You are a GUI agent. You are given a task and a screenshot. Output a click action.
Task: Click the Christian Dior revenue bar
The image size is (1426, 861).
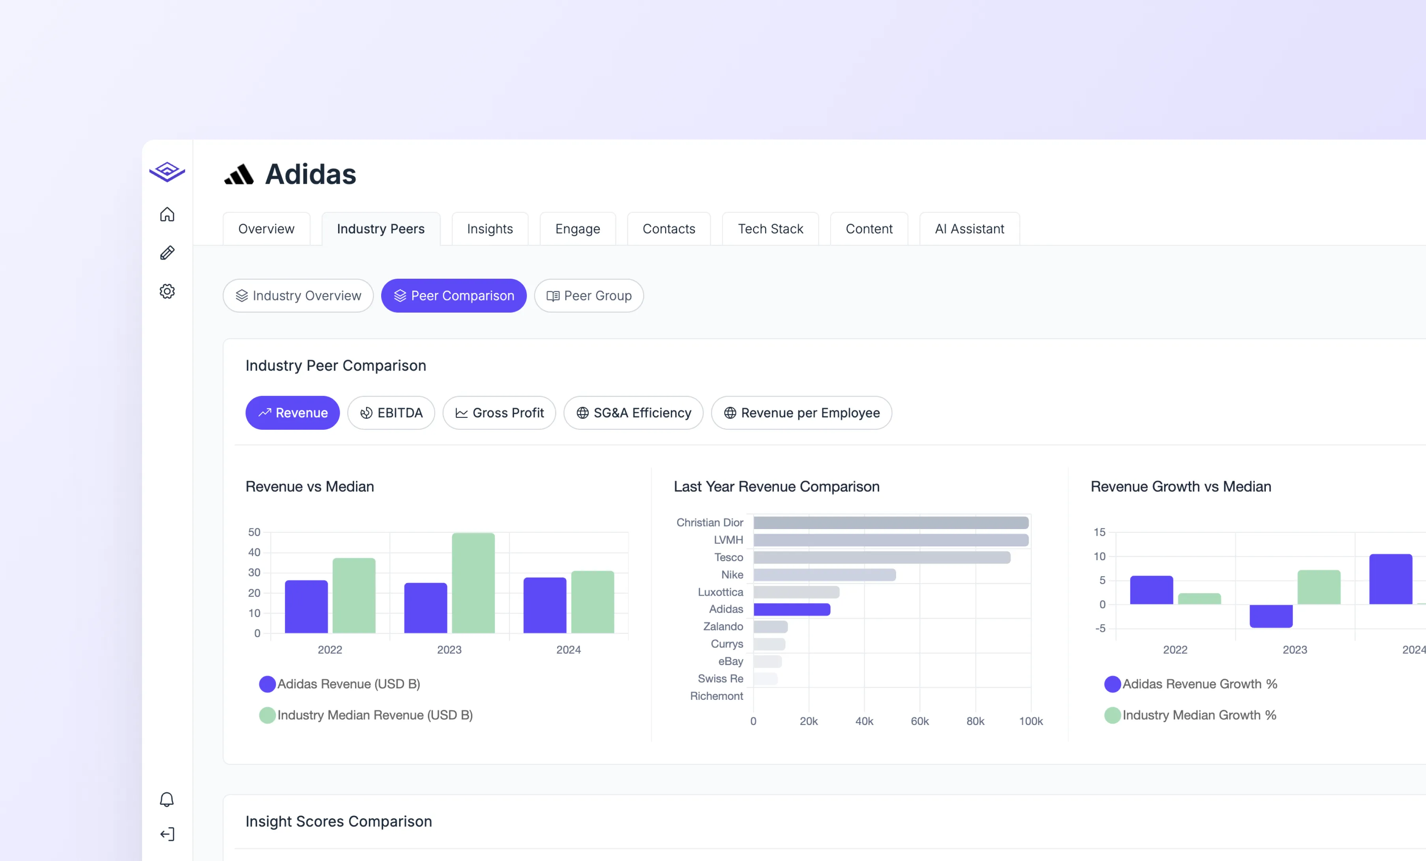891,523
